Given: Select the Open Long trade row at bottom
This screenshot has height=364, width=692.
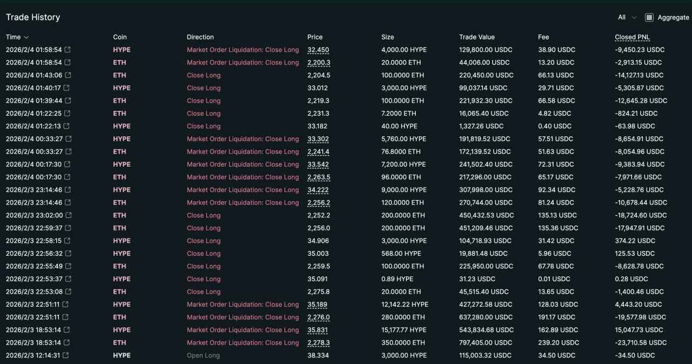Looking at the screenshot, I should point(203,355).
